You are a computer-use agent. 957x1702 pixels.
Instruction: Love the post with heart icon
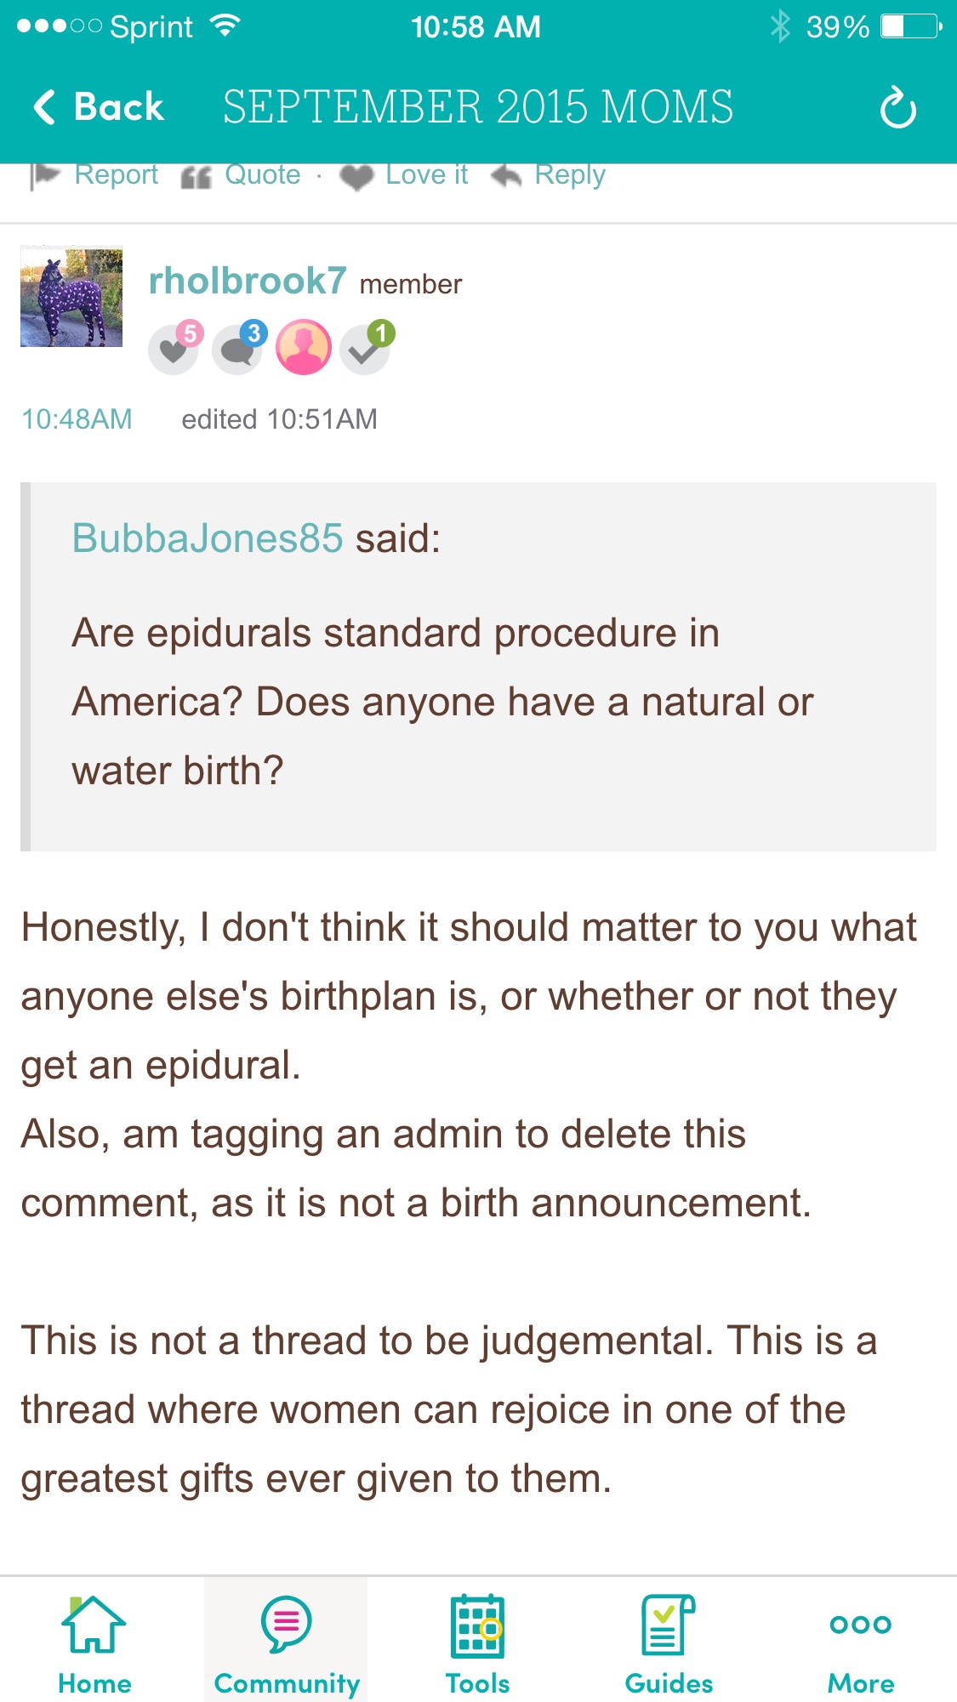pos(404,175)
